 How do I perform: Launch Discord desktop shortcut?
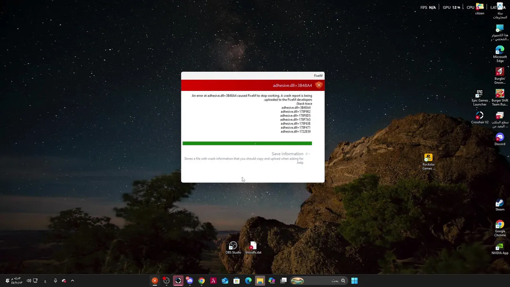[x=500, y=140]
